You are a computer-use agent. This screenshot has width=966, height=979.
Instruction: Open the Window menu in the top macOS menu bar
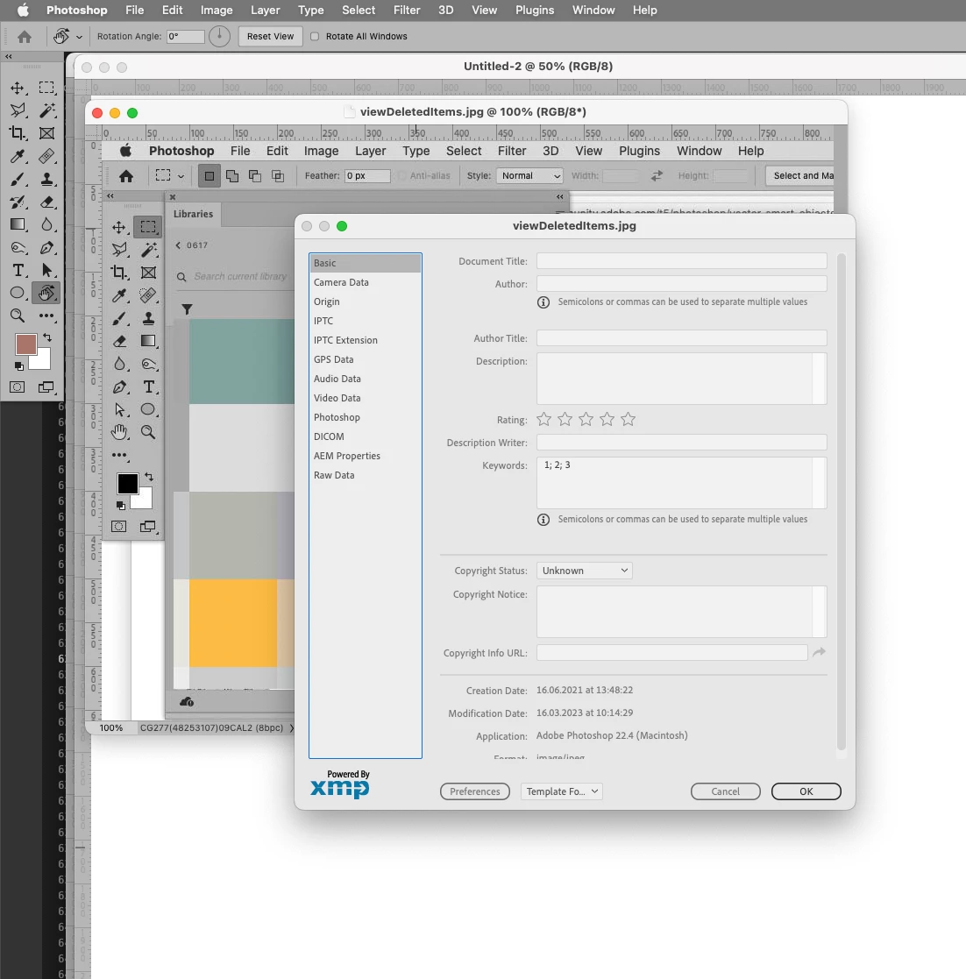(593, 10)
